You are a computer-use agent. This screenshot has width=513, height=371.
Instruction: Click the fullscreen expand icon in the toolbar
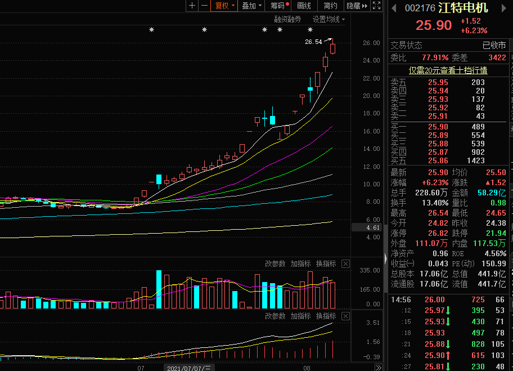click(x=377, y=6)
